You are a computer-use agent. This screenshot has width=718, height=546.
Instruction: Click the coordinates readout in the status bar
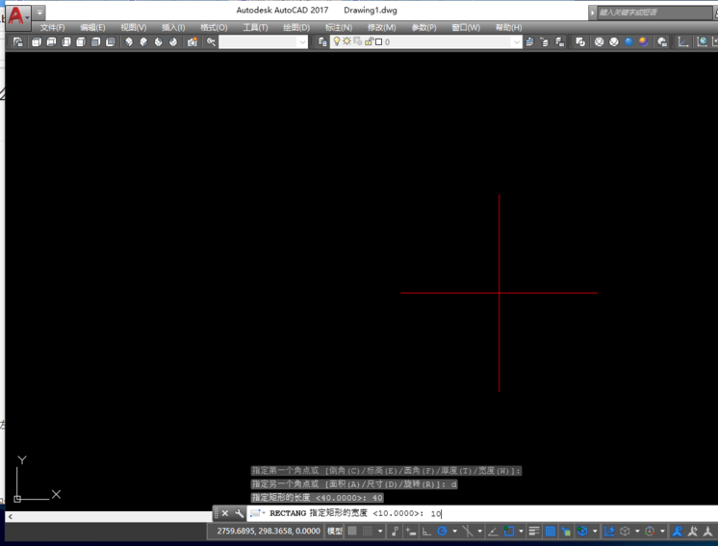coord(268,532)
